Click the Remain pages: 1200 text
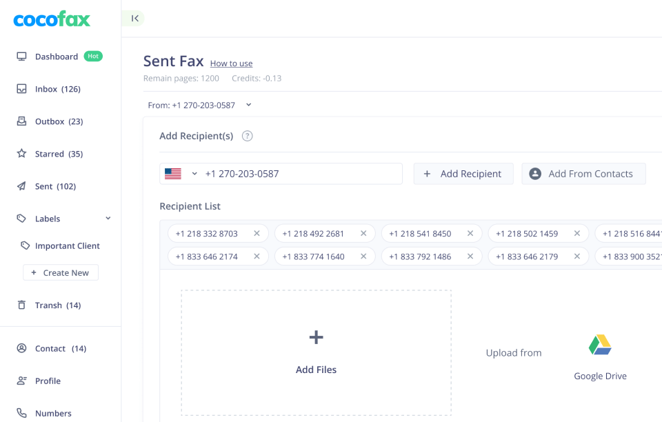Image resolution: width=662 pixels, height=422 pixels. [181, 78]
